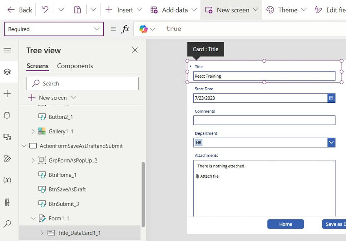Open the Department dropdown in the form
The height and width of the screenshot is (241, 346).
[x=331, y=142]
